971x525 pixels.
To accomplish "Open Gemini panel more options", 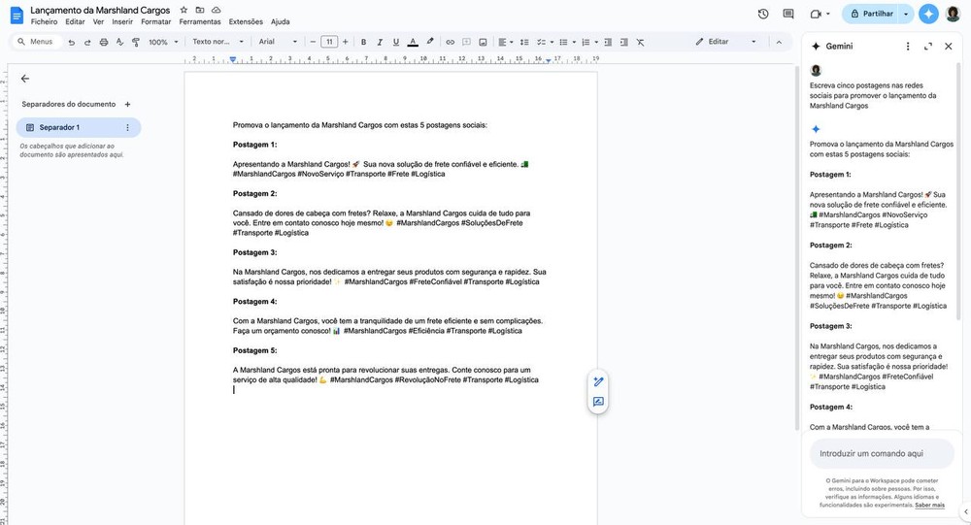I will click(x=908, y=47).
